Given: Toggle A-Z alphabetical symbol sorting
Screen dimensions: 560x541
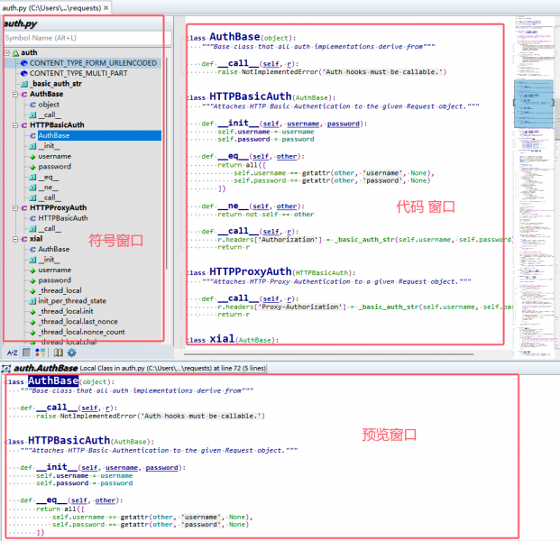Looking at the screenshot, I should 12,353.
